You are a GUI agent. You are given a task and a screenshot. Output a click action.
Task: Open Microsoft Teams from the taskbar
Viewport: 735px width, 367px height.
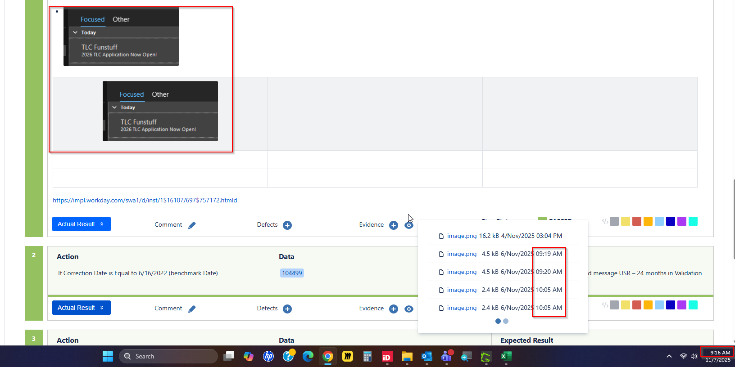pyautogui.click(x=447, y=356)
